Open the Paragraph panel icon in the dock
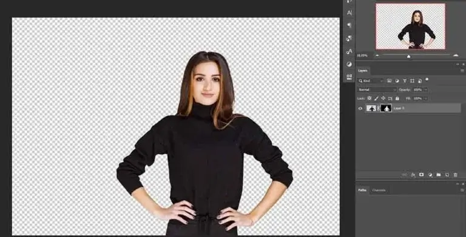Screen dimensions: 466x237 (349, 25)
